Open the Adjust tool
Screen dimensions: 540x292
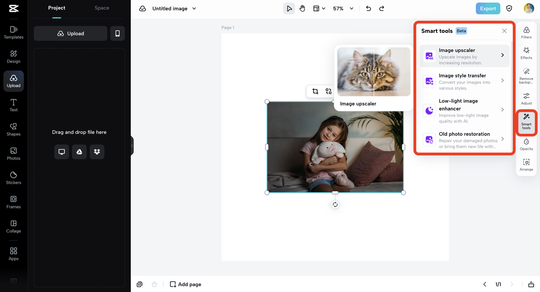(526, 99)
